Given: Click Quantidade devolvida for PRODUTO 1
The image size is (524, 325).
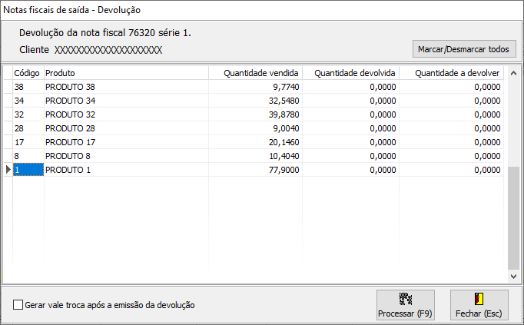Looking at the screenshot, I should (x=350, y=170).
